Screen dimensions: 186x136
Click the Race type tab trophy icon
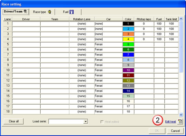click(x=50, y=12)
